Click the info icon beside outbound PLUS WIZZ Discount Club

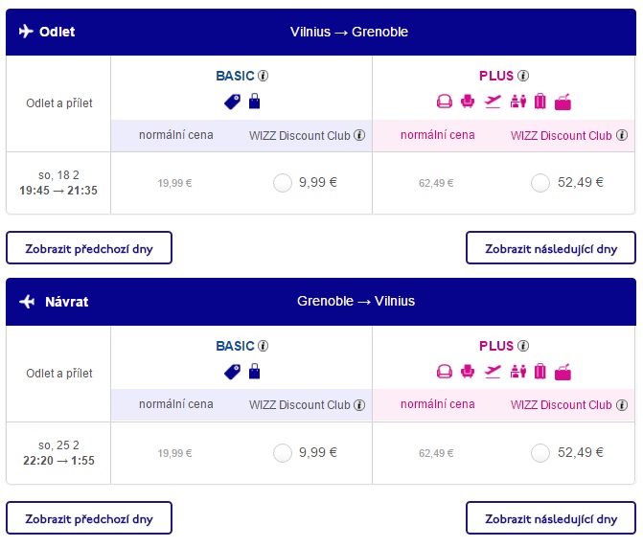(x=622, y=135)
